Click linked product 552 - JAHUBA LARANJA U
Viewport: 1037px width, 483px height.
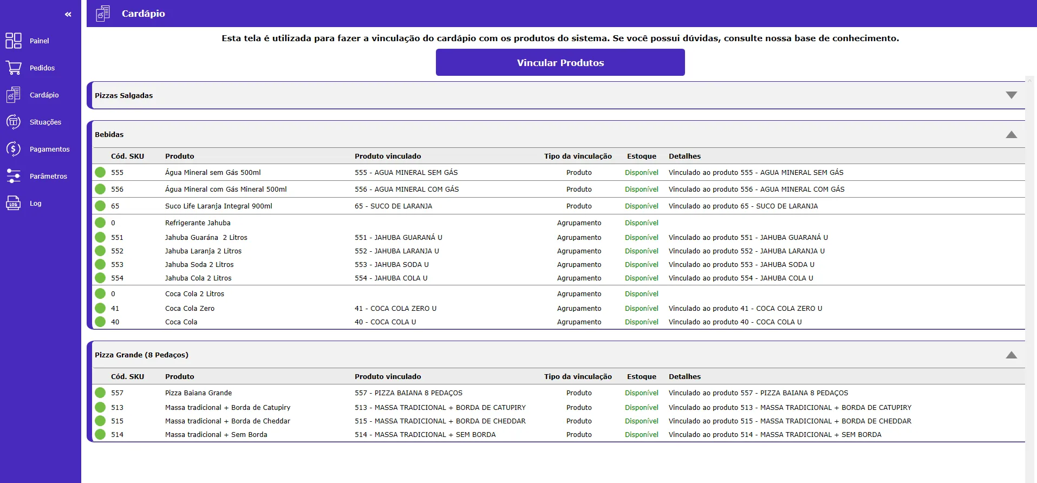coord(397,251)
